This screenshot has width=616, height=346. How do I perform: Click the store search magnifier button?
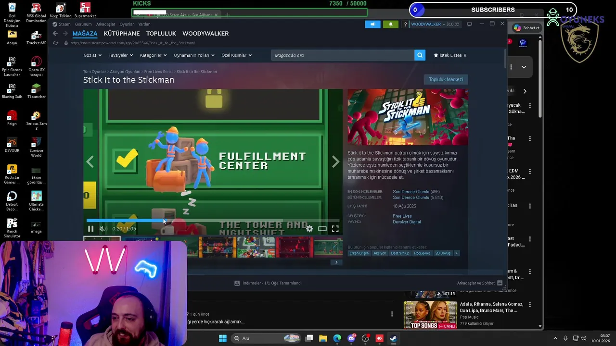coord(420,55)
